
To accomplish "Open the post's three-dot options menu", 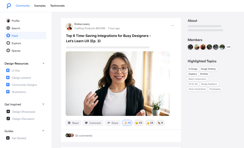I will (x=173, y=25).
